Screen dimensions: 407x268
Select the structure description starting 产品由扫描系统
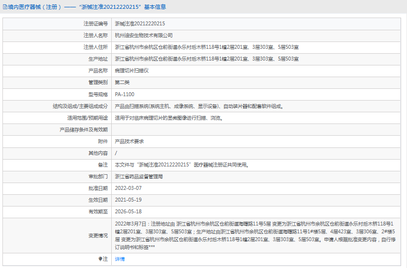[200, 106]
